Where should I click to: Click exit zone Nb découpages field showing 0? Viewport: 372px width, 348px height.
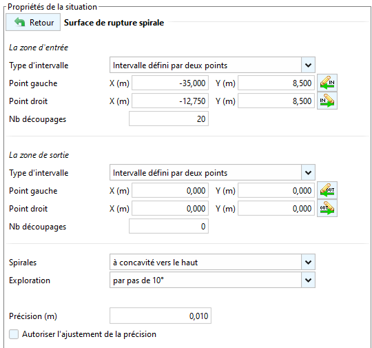(169, 226)
